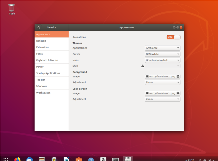Click the Appearance title in header bar
Viewport: 218px width, 161px height.
point(126,27)
